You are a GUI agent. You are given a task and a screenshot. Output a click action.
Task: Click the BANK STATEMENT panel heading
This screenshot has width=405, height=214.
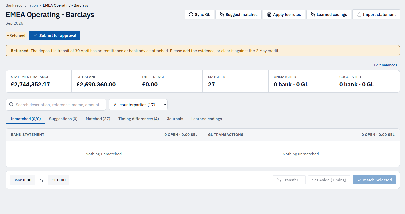click(28, 135)
